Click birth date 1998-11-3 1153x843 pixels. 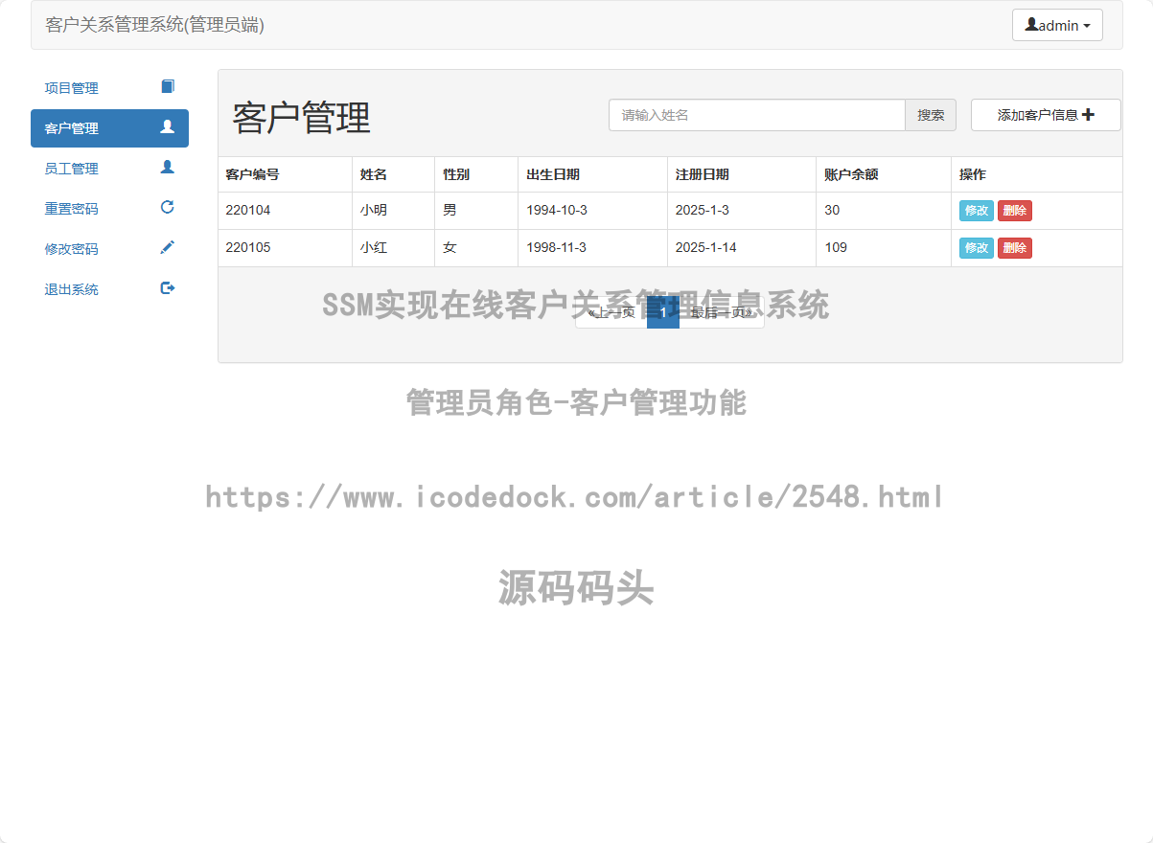(x=557, y=247)
